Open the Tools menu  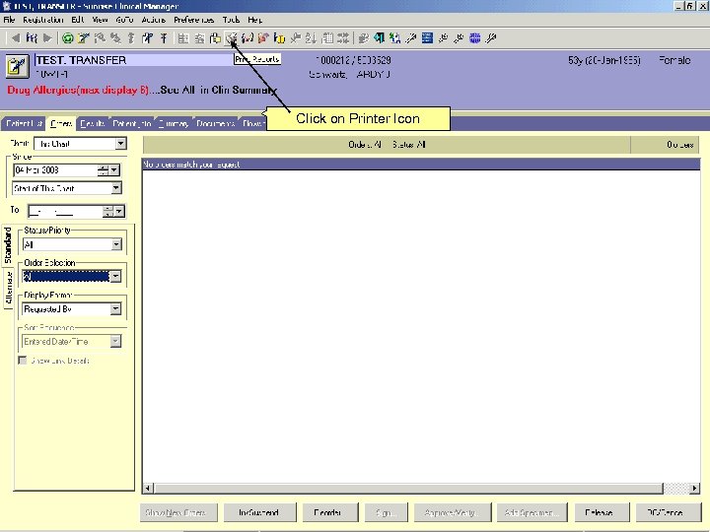tap(231, 20)
